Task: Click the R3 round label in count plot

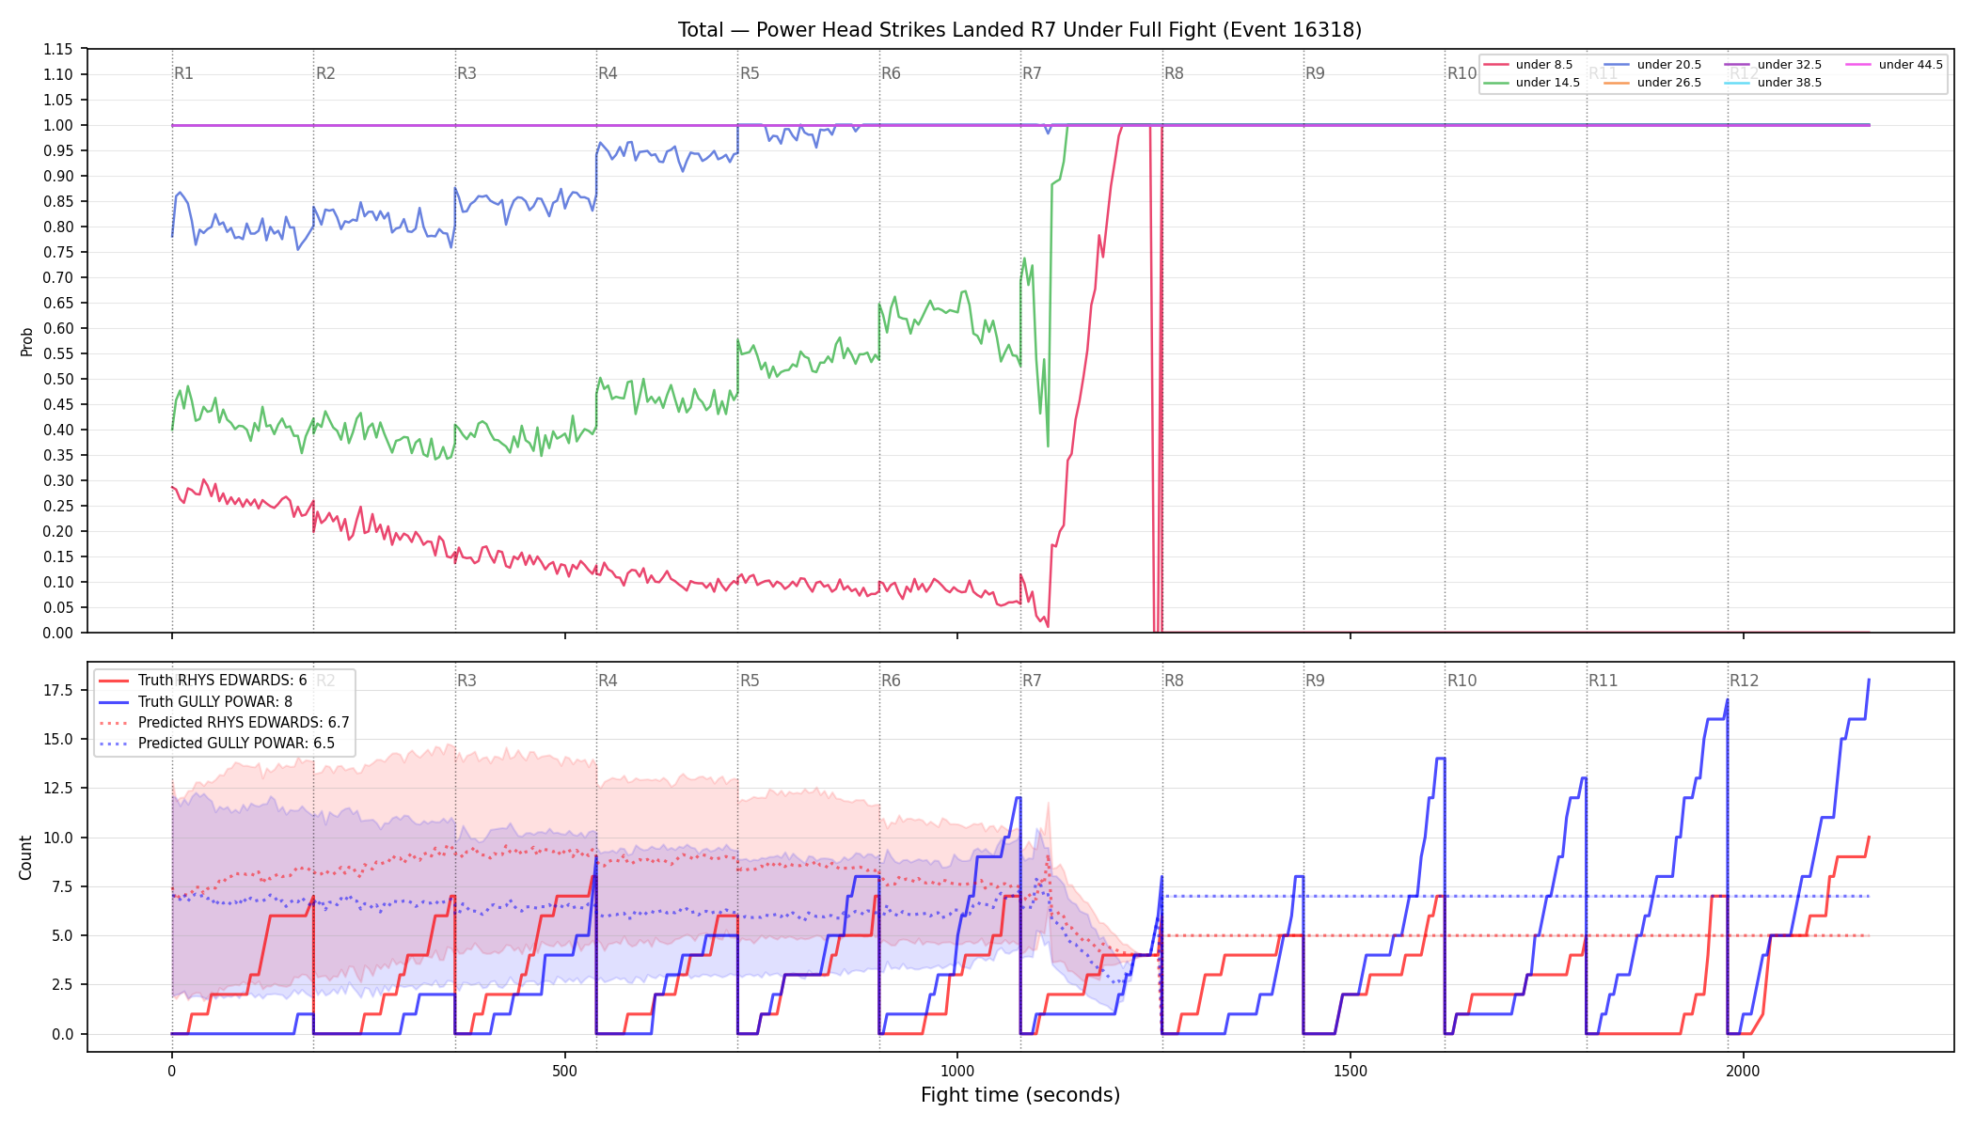Action: (x=466, y=681)
